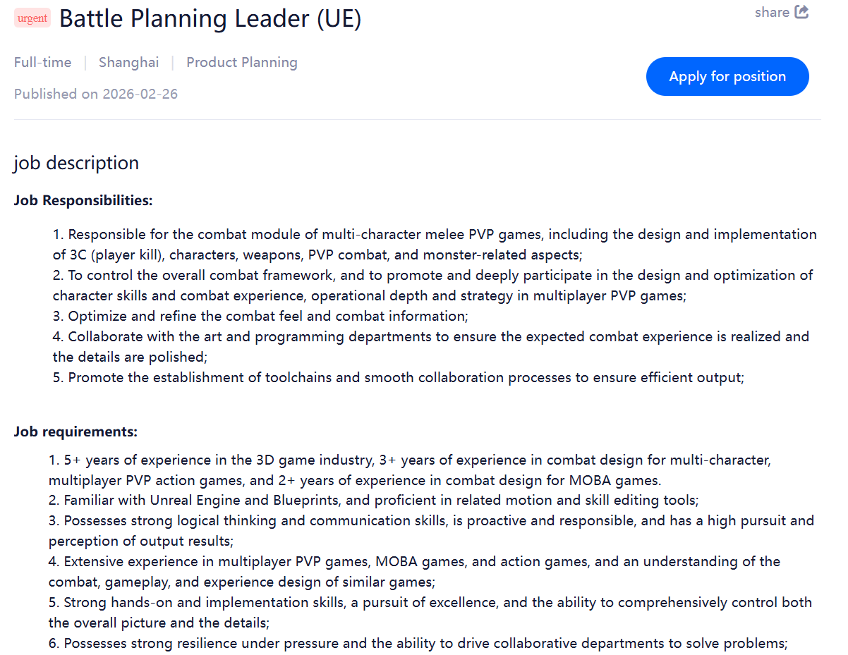The height and width of the screenshot is (655, 848).
Task: Click the Job Responsibilities heading
Action: tap(83, 201)
